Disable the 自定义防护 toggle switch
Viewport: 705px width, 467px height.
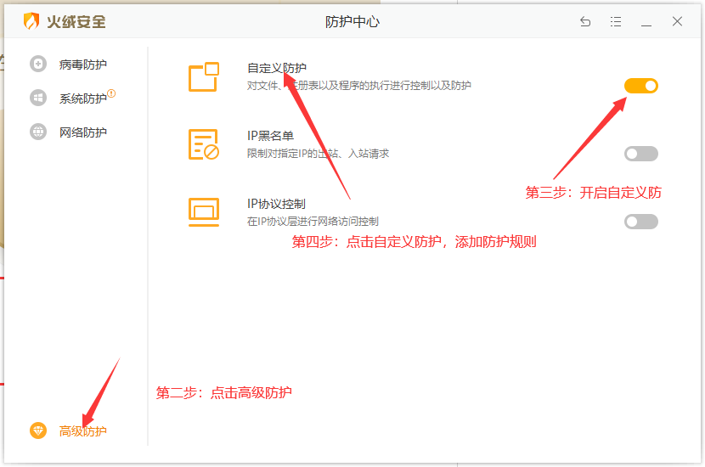coord(641,86)
